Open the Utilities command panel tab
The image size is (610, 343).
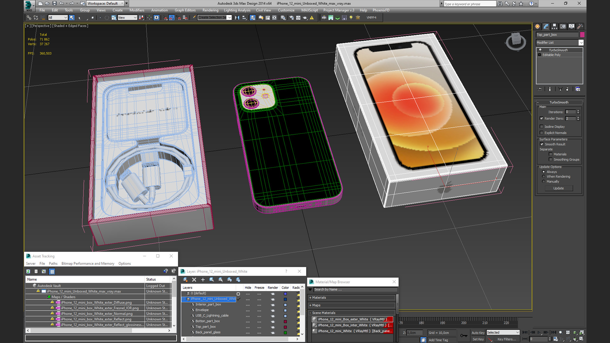[580, 26]
